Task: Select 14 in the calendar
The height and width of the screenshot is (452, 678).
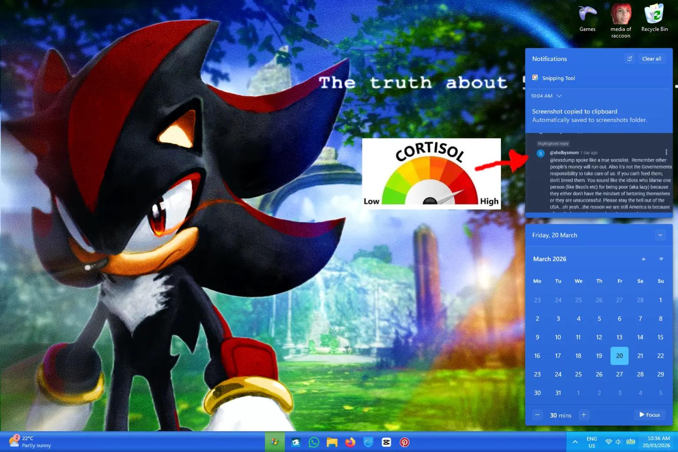Action: (640, 337)
